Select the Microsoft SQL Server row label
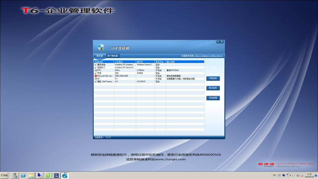Image resolution: width=318 pixels, height=179 pixels. point(105,76)
